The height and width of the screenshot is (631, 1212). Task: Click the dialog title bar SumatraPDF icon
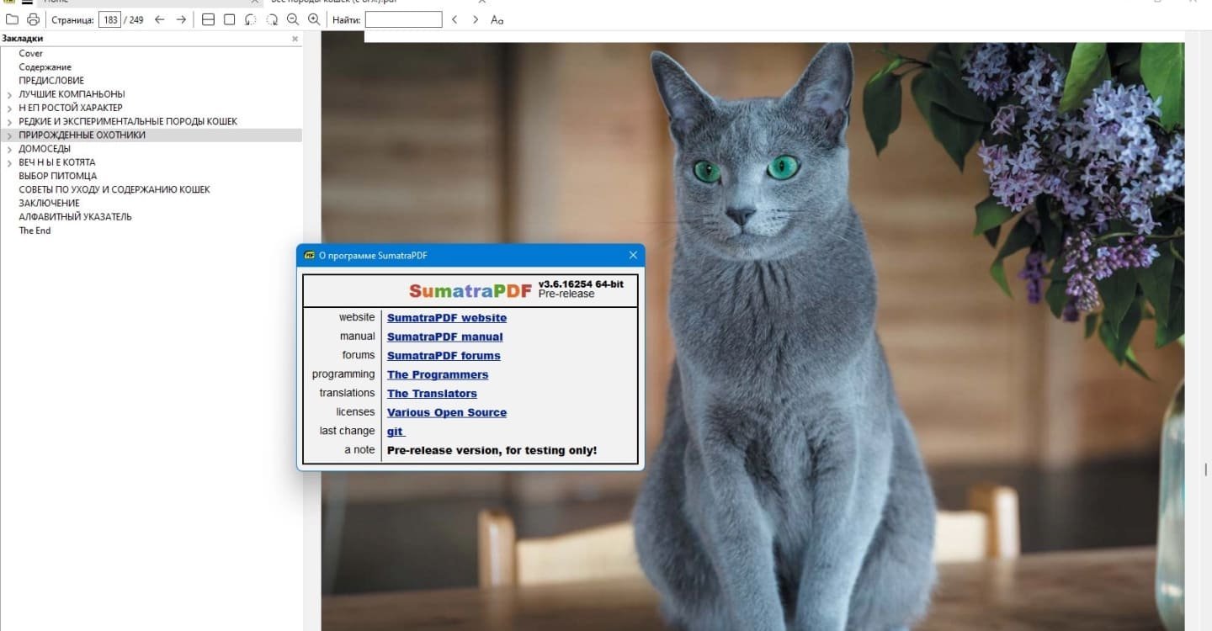(309, 256)
